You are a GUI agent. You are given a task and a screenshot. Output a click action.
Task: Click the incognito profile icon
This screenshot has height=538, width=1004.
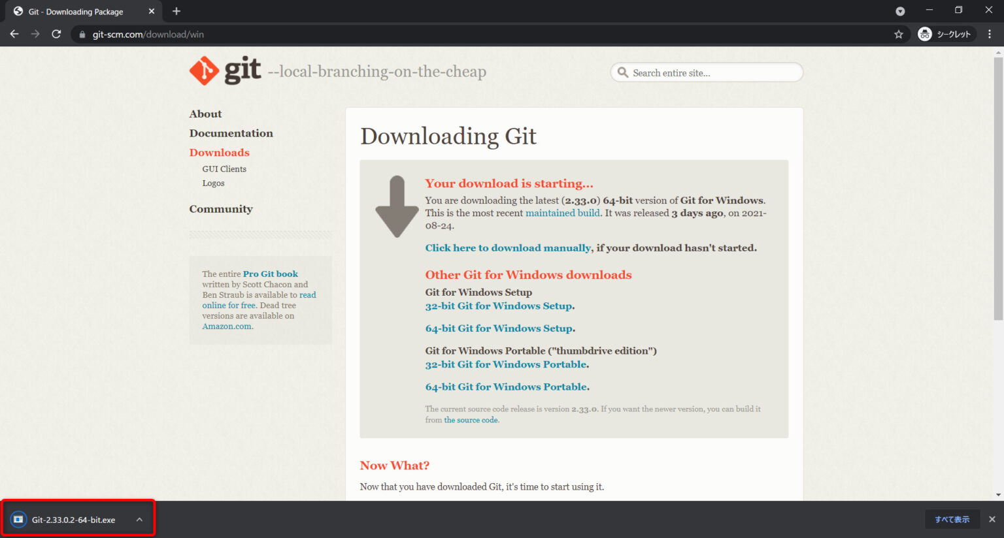924,34
